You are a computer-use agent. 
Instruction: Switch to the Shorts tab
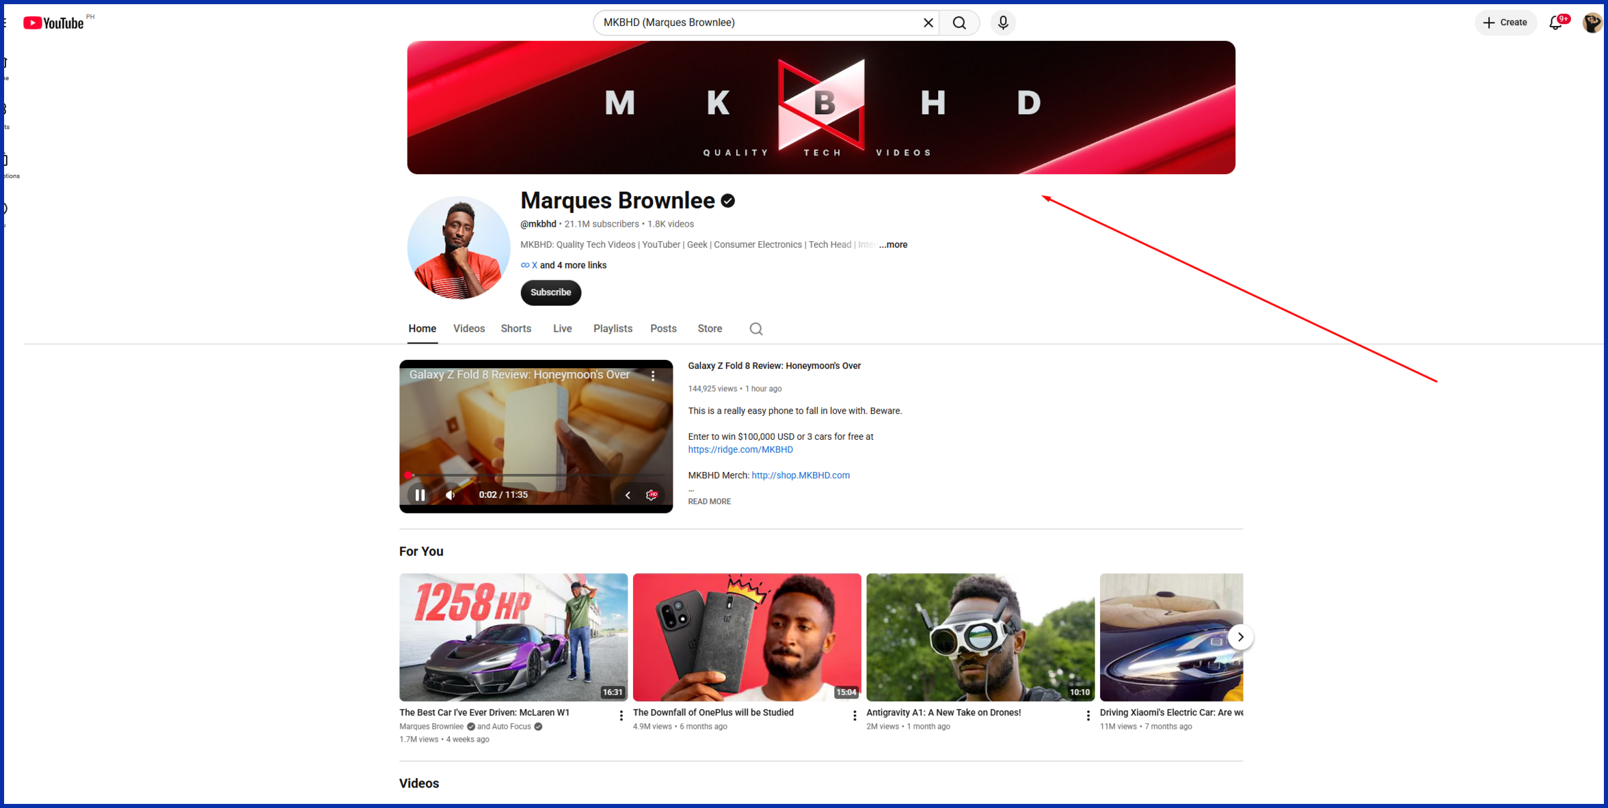515,329
